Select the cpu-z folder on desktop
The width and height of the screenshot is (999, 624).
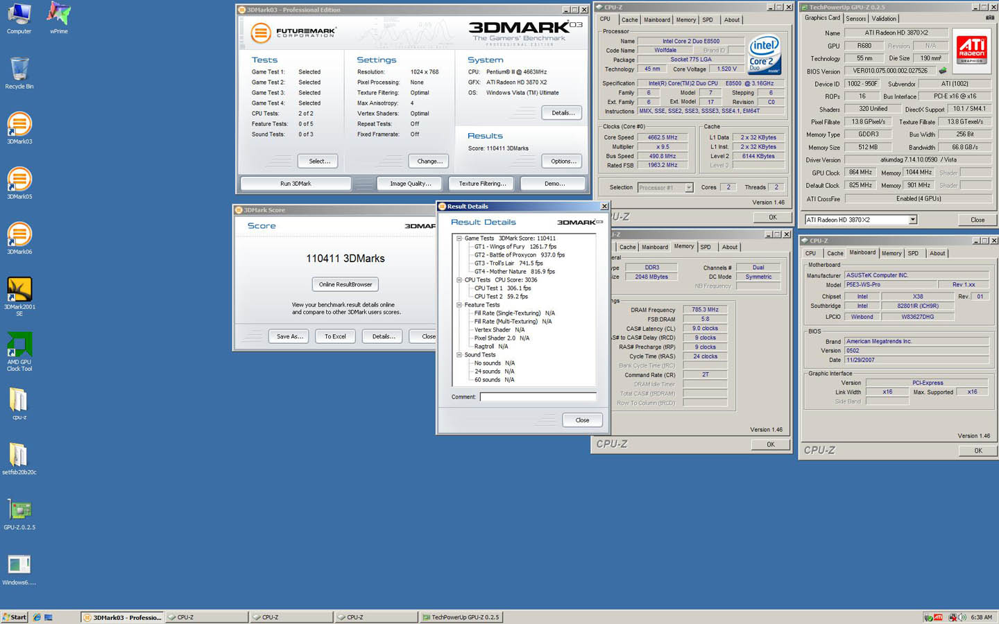point(19,404)
